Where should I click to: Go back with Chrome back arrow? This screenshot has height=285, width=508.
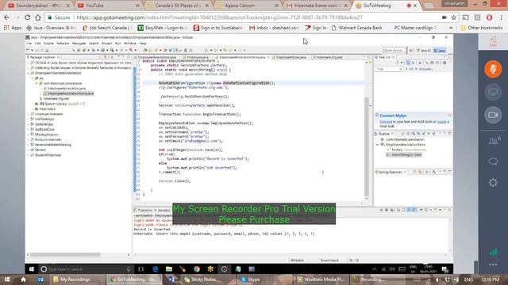pos(7,17)
